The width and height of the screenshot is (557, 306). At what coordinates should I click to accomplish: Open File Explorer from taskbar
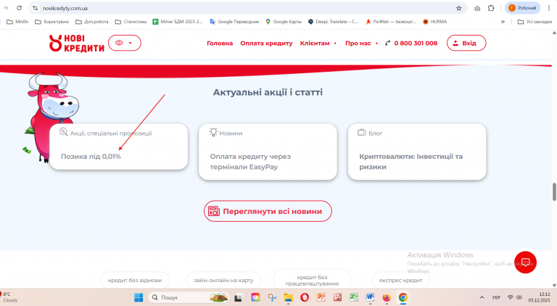(288, 297)
